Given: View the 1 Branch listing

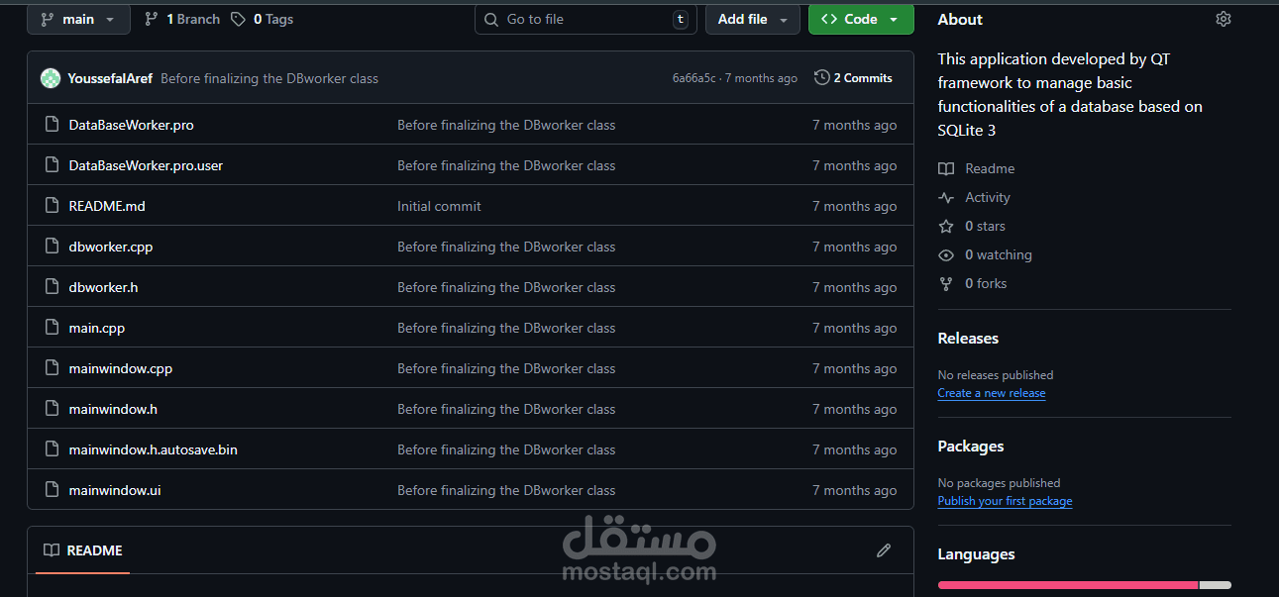Looking at the screenshot, I should click(180, 18).
